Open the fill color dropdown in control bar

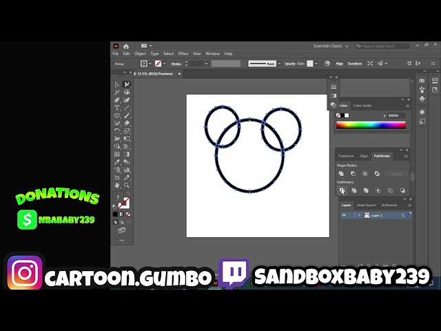(x=150, y=63)
